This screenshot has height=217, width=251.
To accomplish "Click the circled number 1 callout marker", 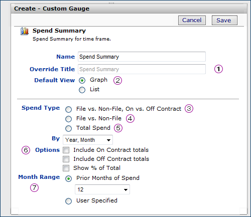I will click(218, 69).
